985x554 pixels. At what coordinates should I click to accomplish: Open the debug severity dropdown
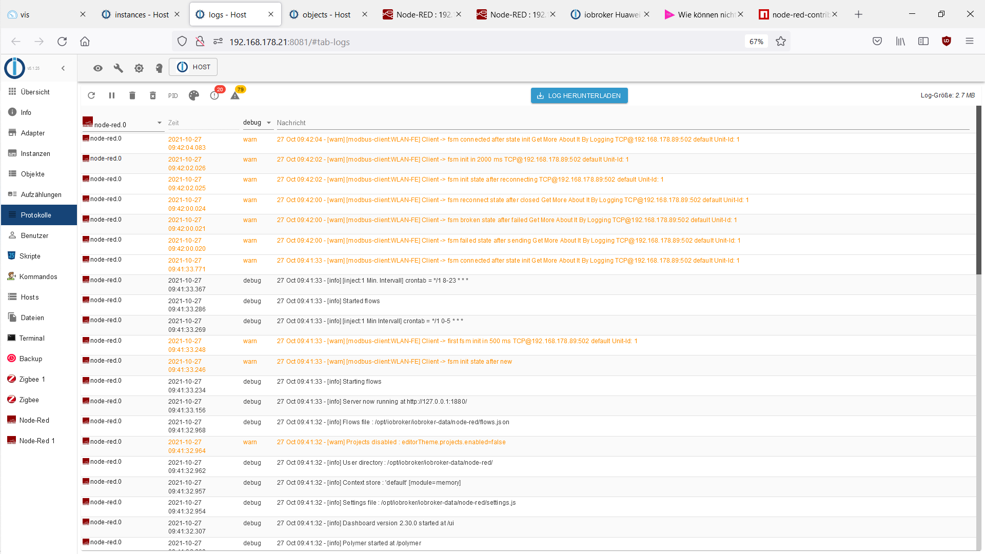pyautogui.click(x=257, y=123)
